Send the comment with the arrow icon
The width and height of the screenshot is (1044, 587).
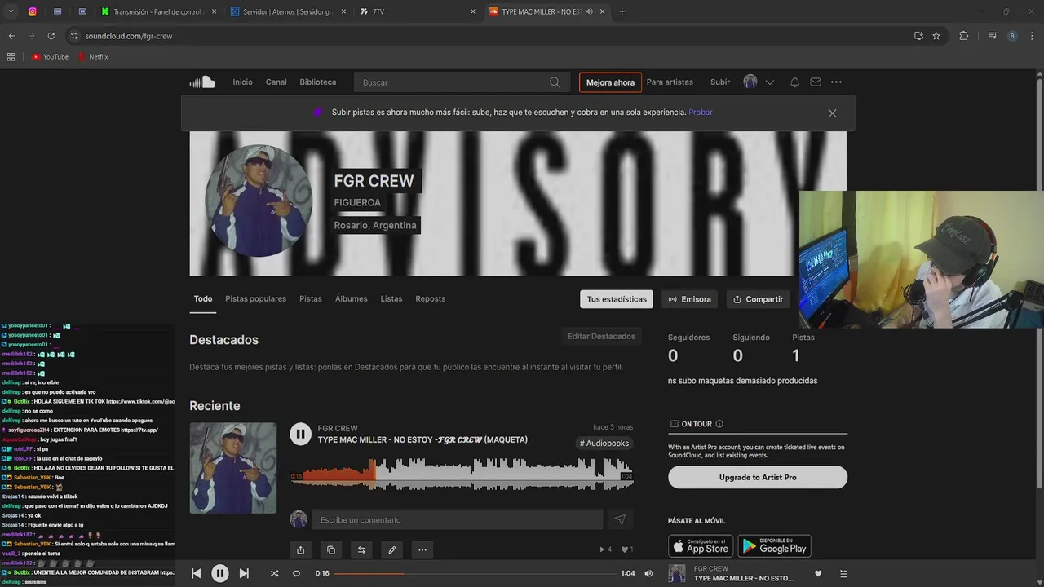pos(620,519)
